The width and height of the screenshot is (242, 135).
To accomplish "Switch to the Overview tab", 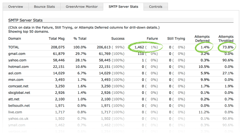I will 16,7.
